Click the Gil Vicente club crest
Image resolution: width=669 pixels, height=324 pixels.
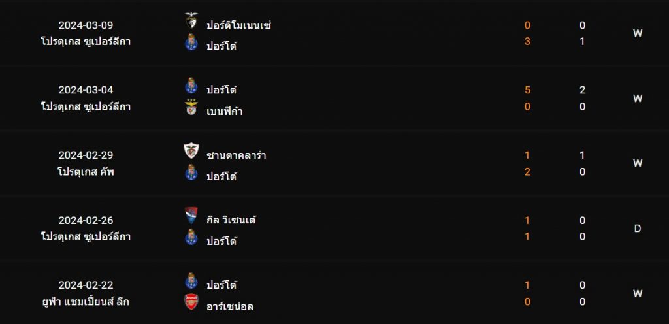(191, 216)
